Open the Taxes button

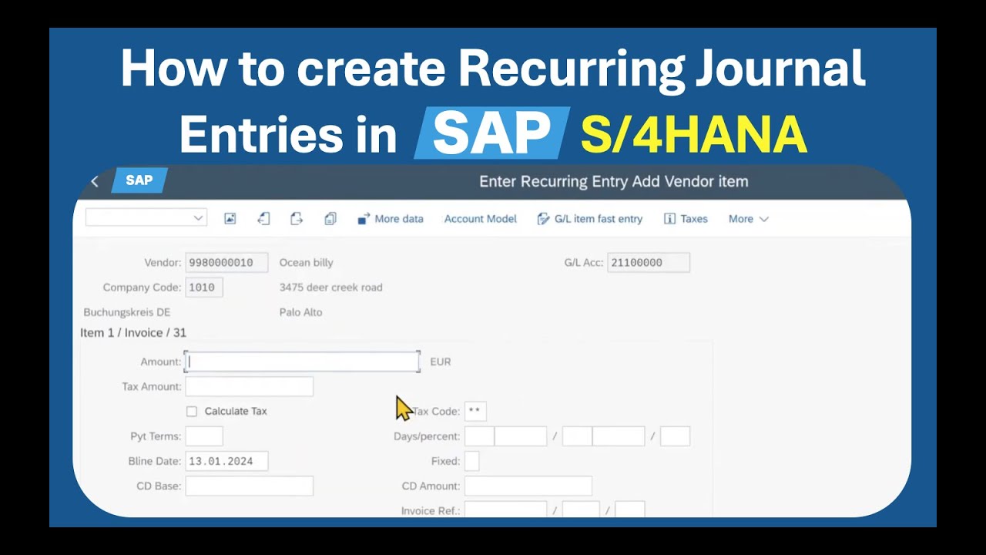point(686,219)
